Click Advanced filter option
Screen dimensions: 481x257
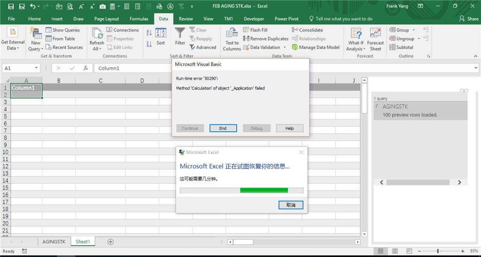pos(203,47)
